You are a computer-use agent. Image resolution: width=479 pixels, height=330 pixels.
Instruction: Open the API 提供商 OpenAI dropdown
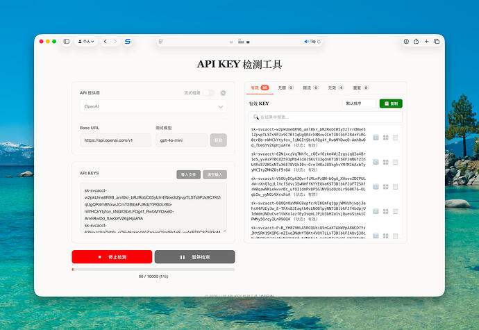[153, 106]
